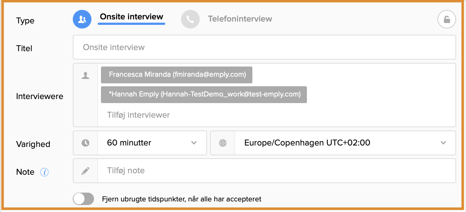
Task: Open the 60 minutter duration dropdown
Action: pos(152,143)
